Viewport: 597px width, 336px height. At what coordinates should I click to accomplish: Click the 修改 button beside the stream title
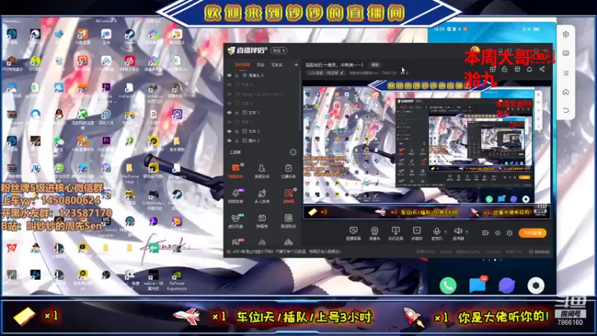pyautogui.click(x=375, y=65)
